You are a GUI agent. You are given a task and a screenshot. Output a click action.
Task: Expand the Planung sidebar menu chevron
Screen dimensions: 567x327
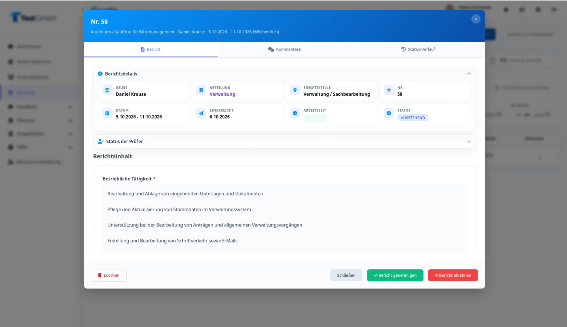70,121
